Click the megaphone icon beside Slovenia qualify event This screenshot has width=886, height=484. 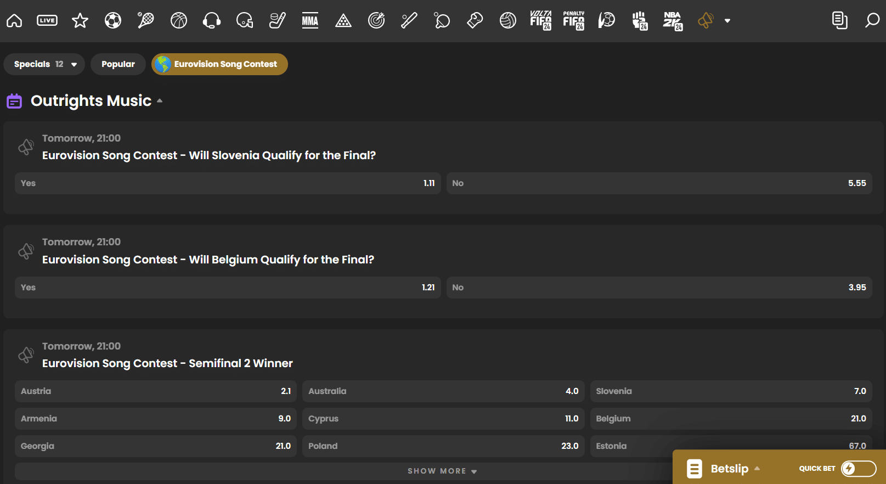pos(26,147)
